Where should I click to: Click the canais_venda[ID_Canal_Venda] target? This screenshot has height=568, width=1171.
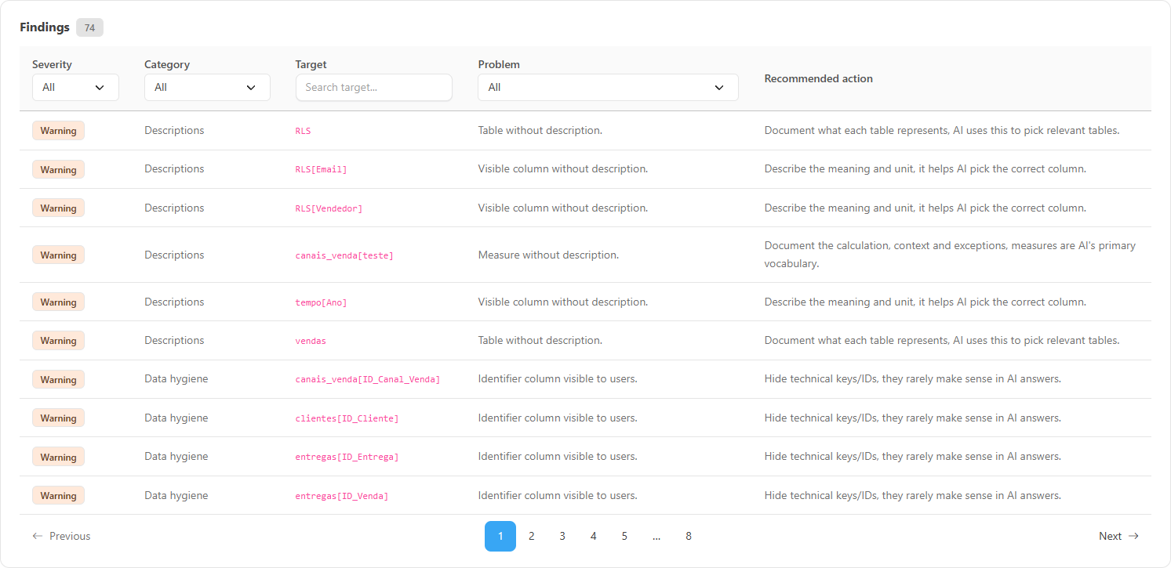[368, 379]
